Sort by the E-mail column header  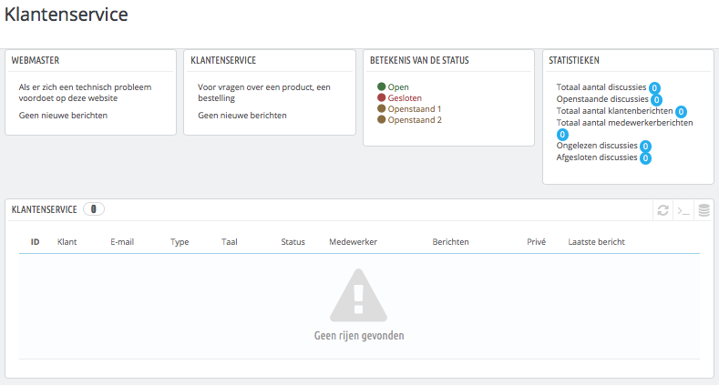[122, 242]
